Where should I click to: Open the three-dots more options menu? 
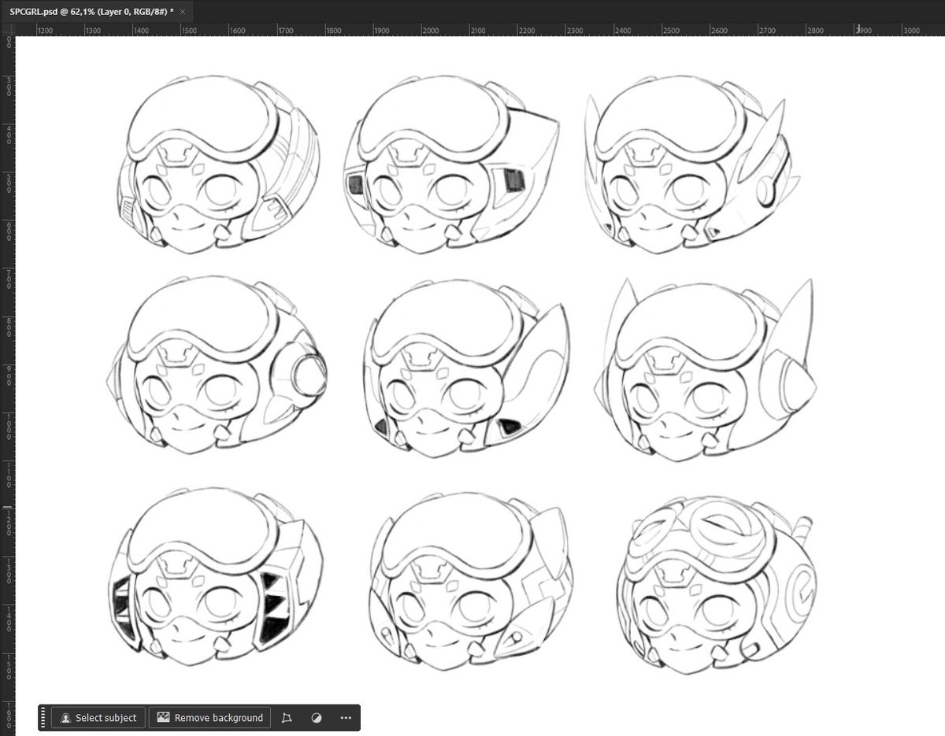coord(346,718)
